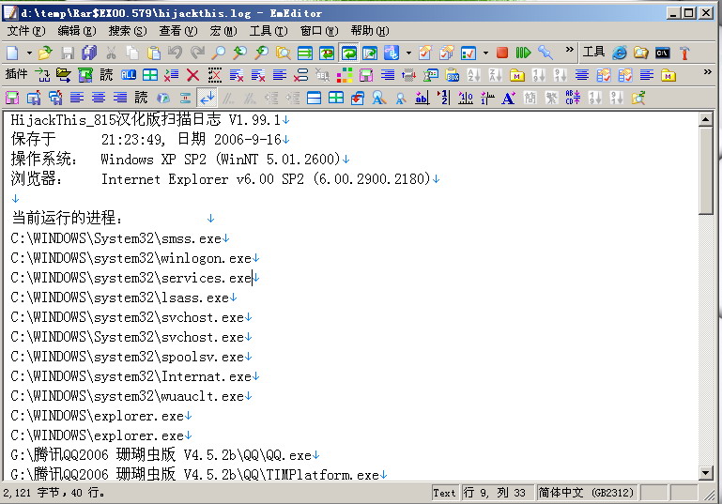Viewport: 722px width, 504px height.
Task: Click Find in Files folder-magnifier icon
Action: pos(284,53)
